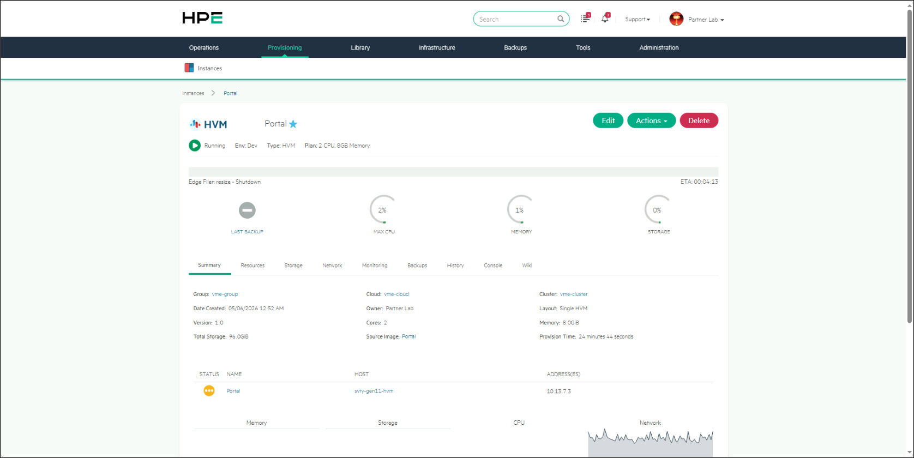914x458 pixels.
Task: Click the search magnifier icon
Action: (561, 19)
